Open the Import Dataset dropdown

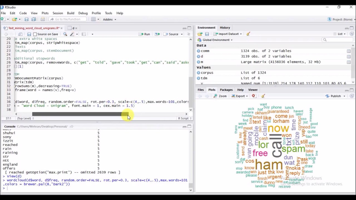(228, 34)
